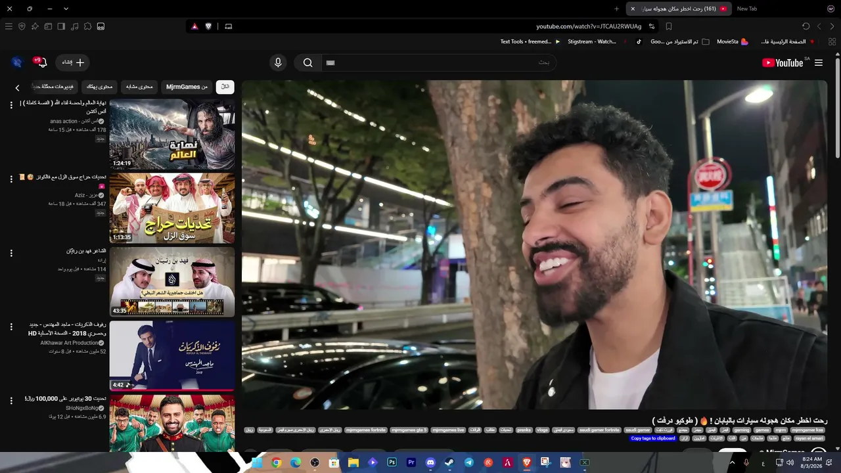Open options menu for the SHoNgxBoNg video
The height and width of the screenshot is (473, 841).
point(11,400)
